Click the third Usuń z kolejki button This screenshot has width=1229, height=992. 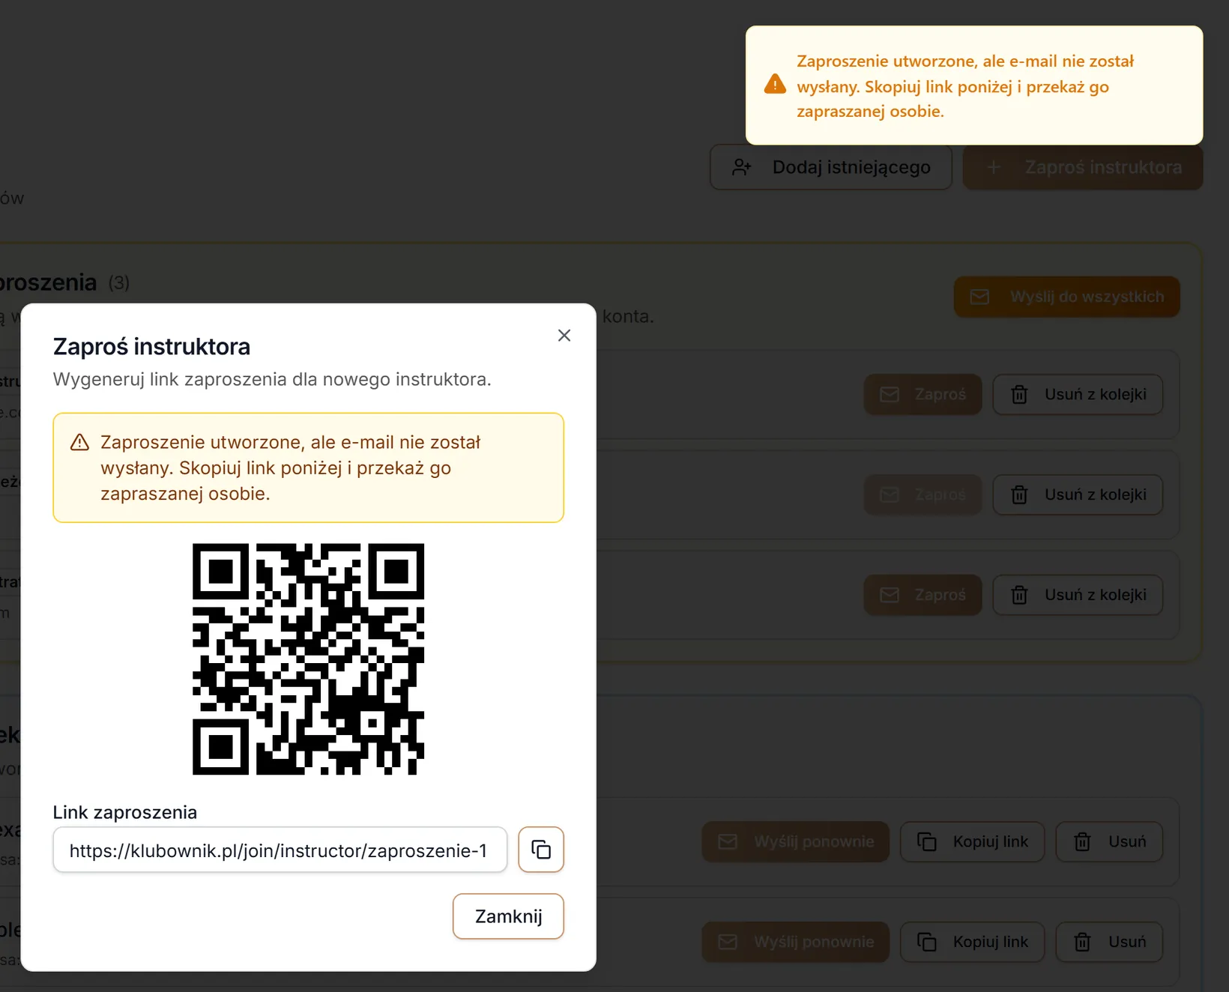(1078, 595)
